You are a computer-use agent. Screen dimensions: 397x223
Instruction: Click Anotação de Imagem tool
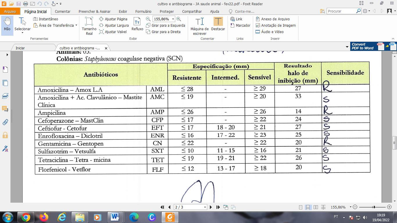click(x=276, y=25)
